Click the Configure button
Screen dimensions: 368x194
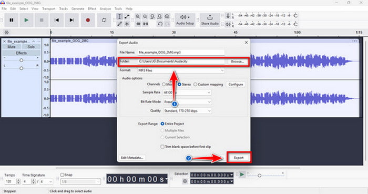point(236,85)
